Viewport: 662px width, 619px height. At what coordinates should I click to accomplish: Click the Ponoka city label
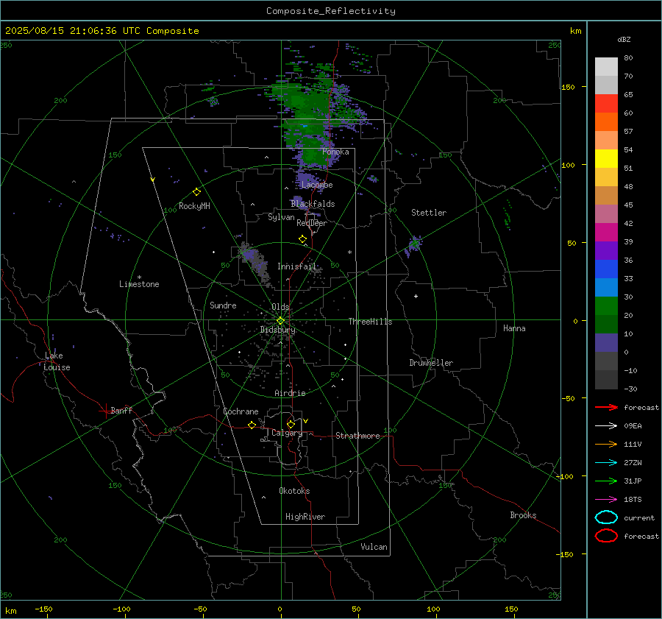pyautogui.click(x=335, y=152)
